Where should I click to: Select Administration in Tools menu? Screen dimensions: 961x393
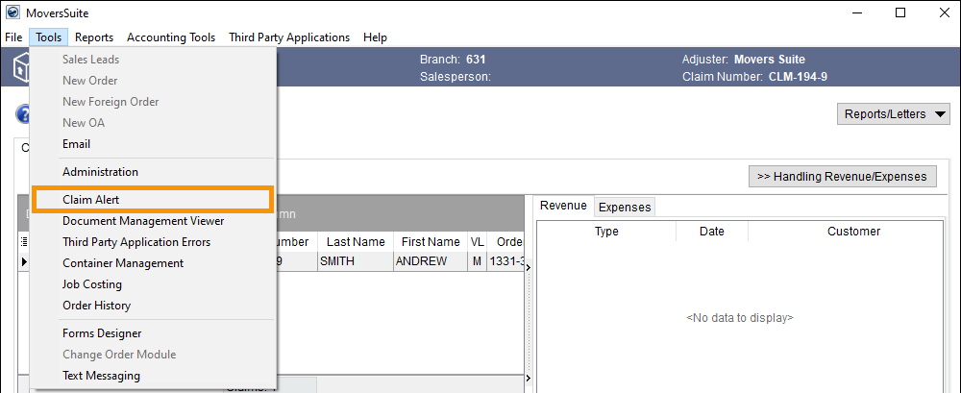tap(100, 172)
